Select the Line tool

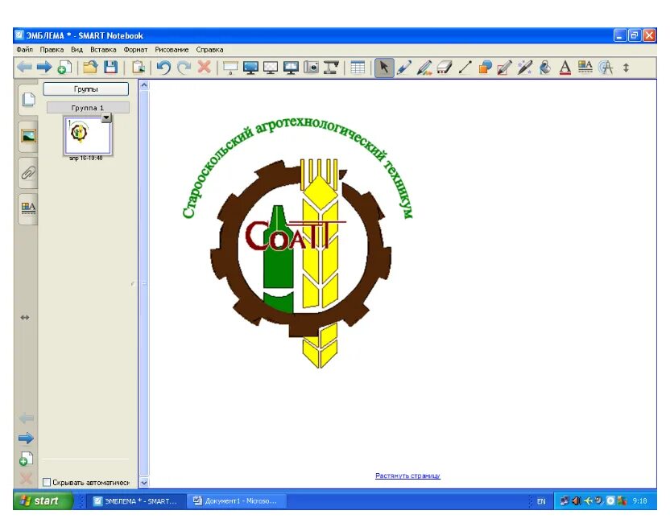pyautogui.click(x=465, y=68)
